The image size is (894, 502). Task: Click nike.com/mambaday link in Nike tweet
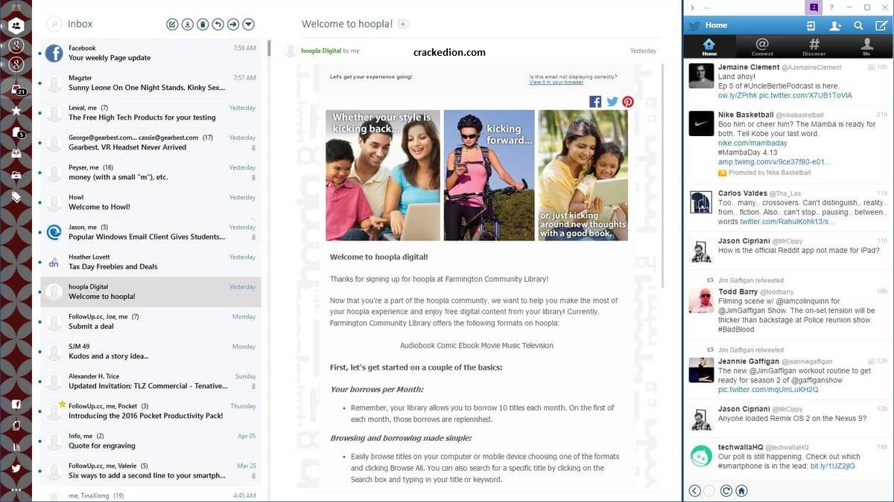click(x=751, y=143)
